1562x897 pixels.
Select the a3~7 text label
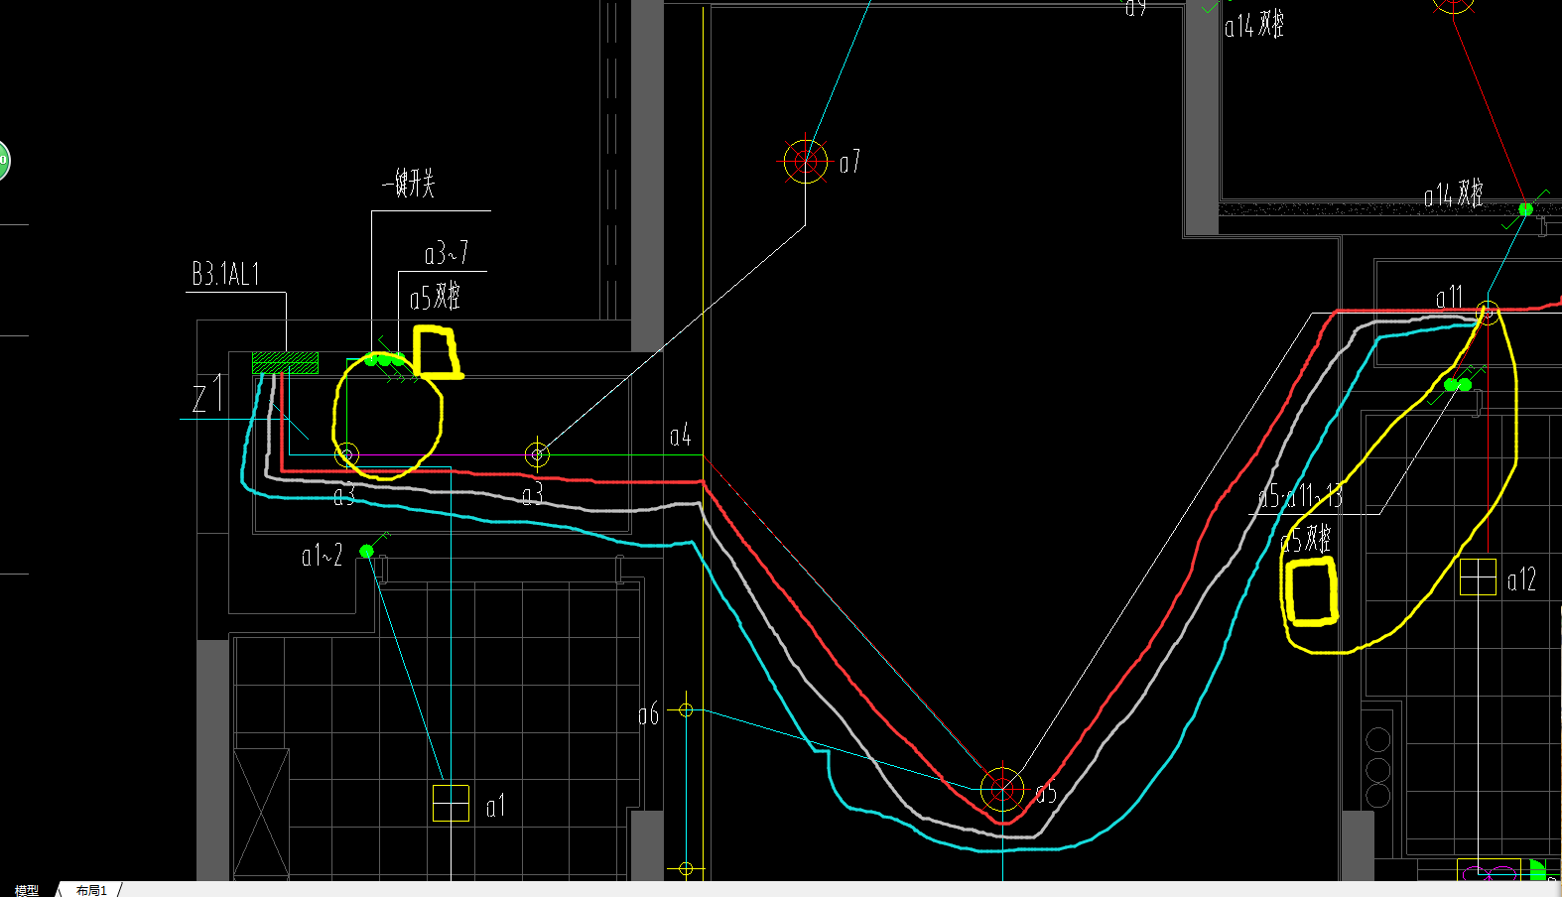[x=446, y=253]
